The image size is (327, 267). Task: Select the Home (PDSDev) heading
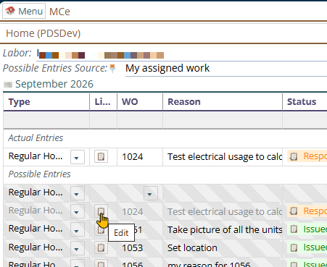click(43, 33)
